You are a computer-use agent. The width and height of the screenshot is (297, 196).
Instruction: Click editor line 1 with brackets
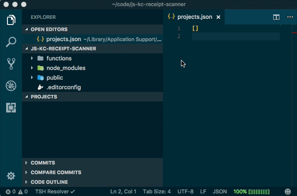pos(236,28)
